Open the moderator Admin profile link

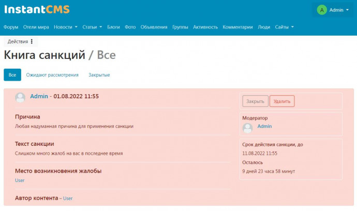[264, 126]
